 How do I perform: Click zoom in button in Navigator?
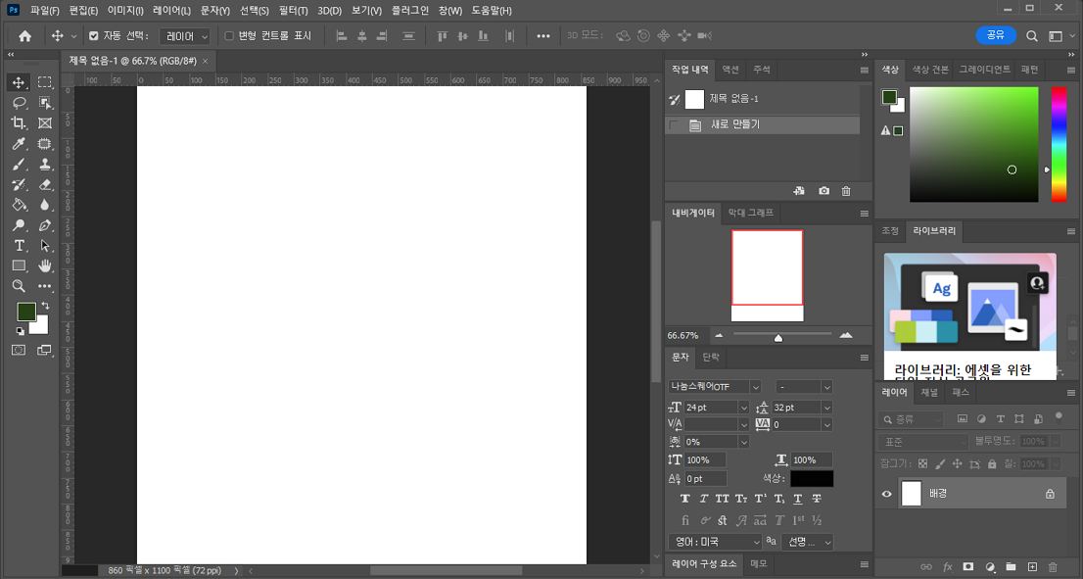(x=845, y=335)
